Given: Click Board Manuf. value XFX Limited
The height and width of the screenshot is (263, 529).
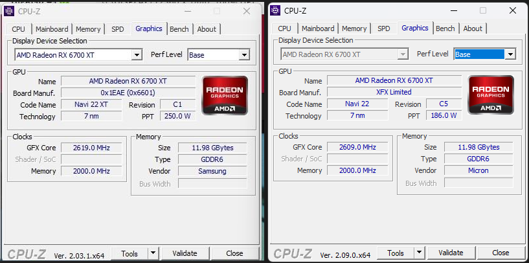Looking at the screenshot, I should pos(394,92).
